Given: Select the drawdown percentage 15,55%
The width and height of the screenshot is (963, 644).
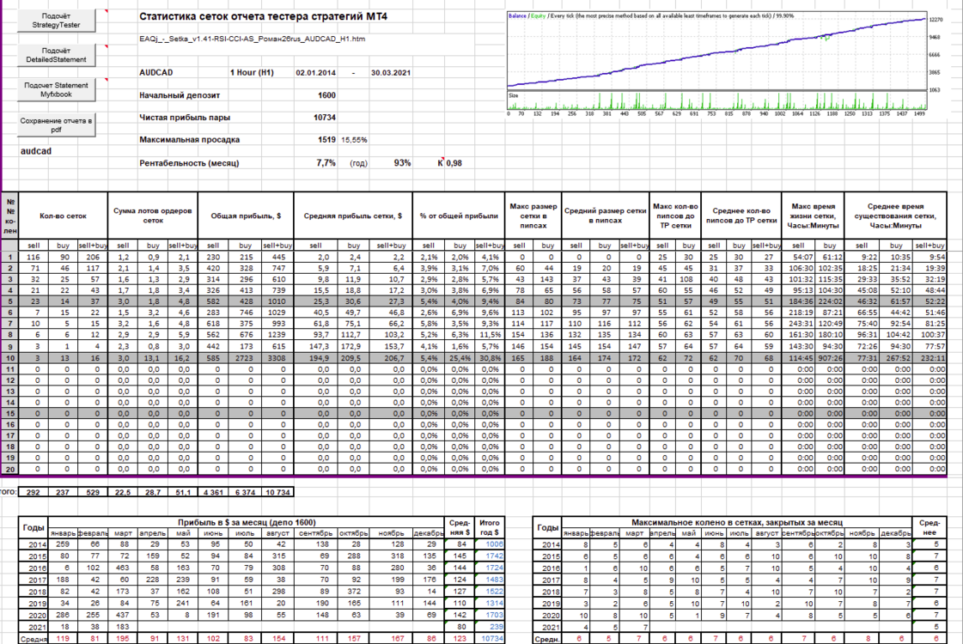Looking at the screenshot, I should 355,140.
